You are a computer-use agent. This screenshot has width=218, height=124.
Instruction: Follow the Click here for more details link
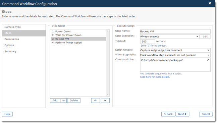click(155, 77)
